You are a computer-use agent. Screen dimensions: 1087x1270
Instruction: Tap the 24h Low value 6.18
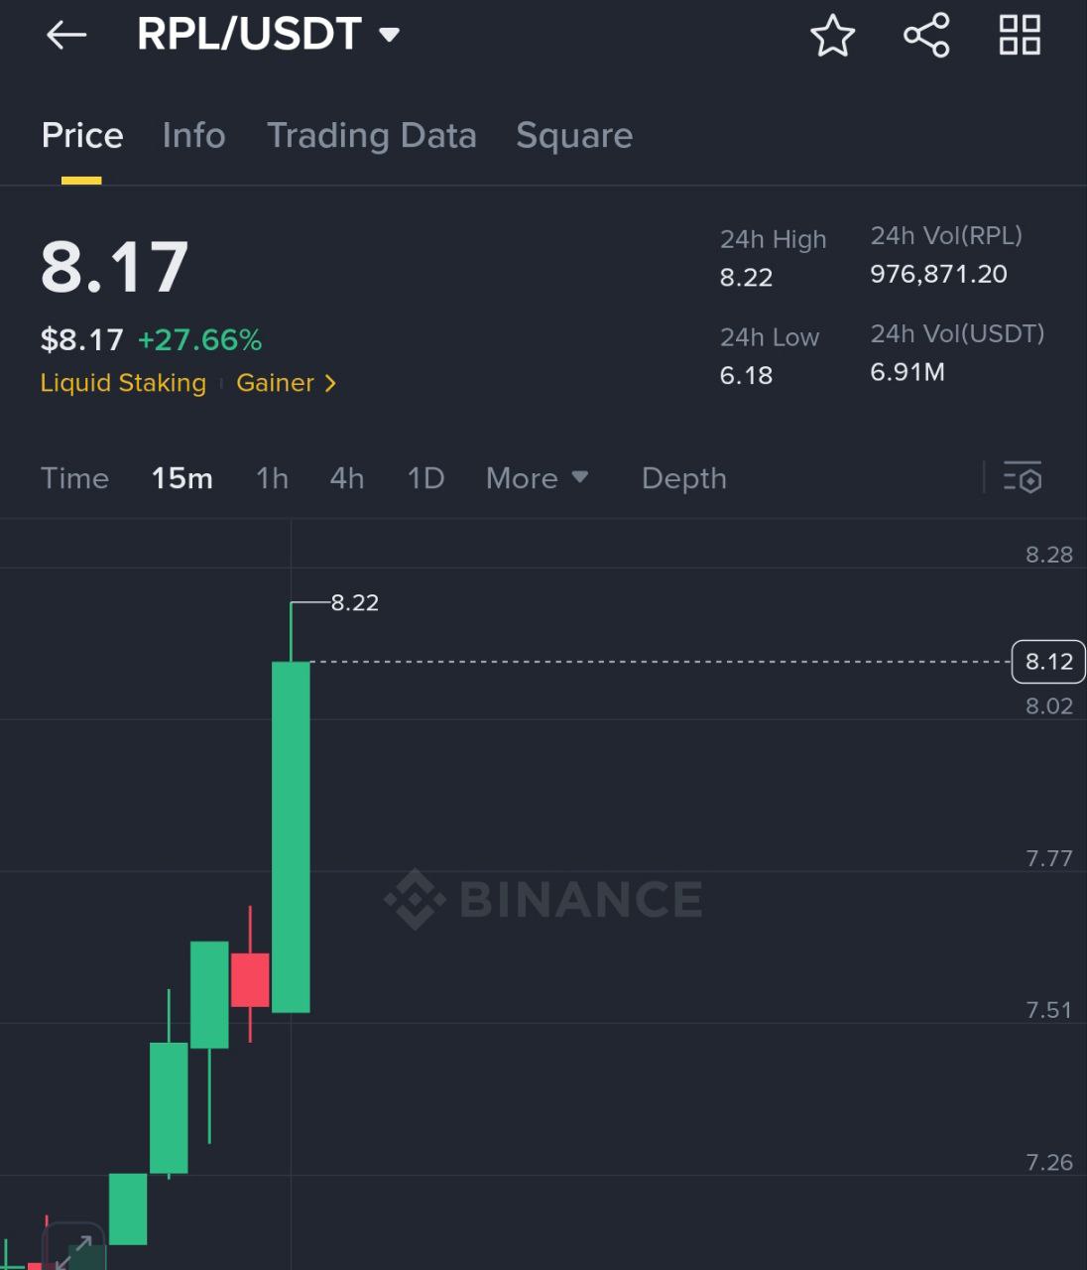coord(746,376)
